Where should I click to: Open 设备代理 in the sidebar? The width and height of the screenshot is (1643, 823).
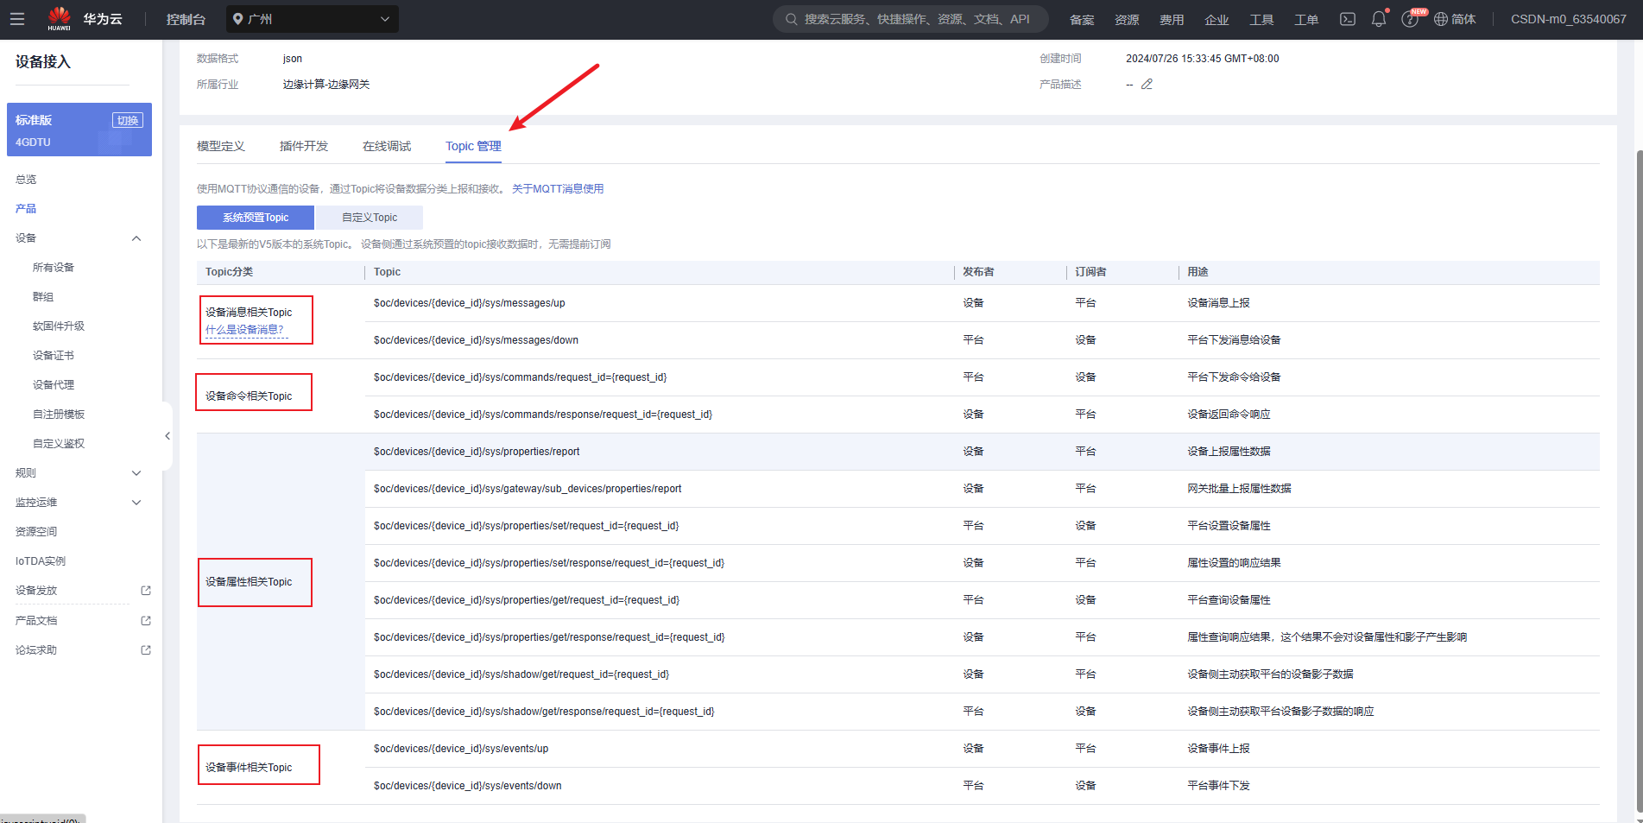click(x=54, y=385)
